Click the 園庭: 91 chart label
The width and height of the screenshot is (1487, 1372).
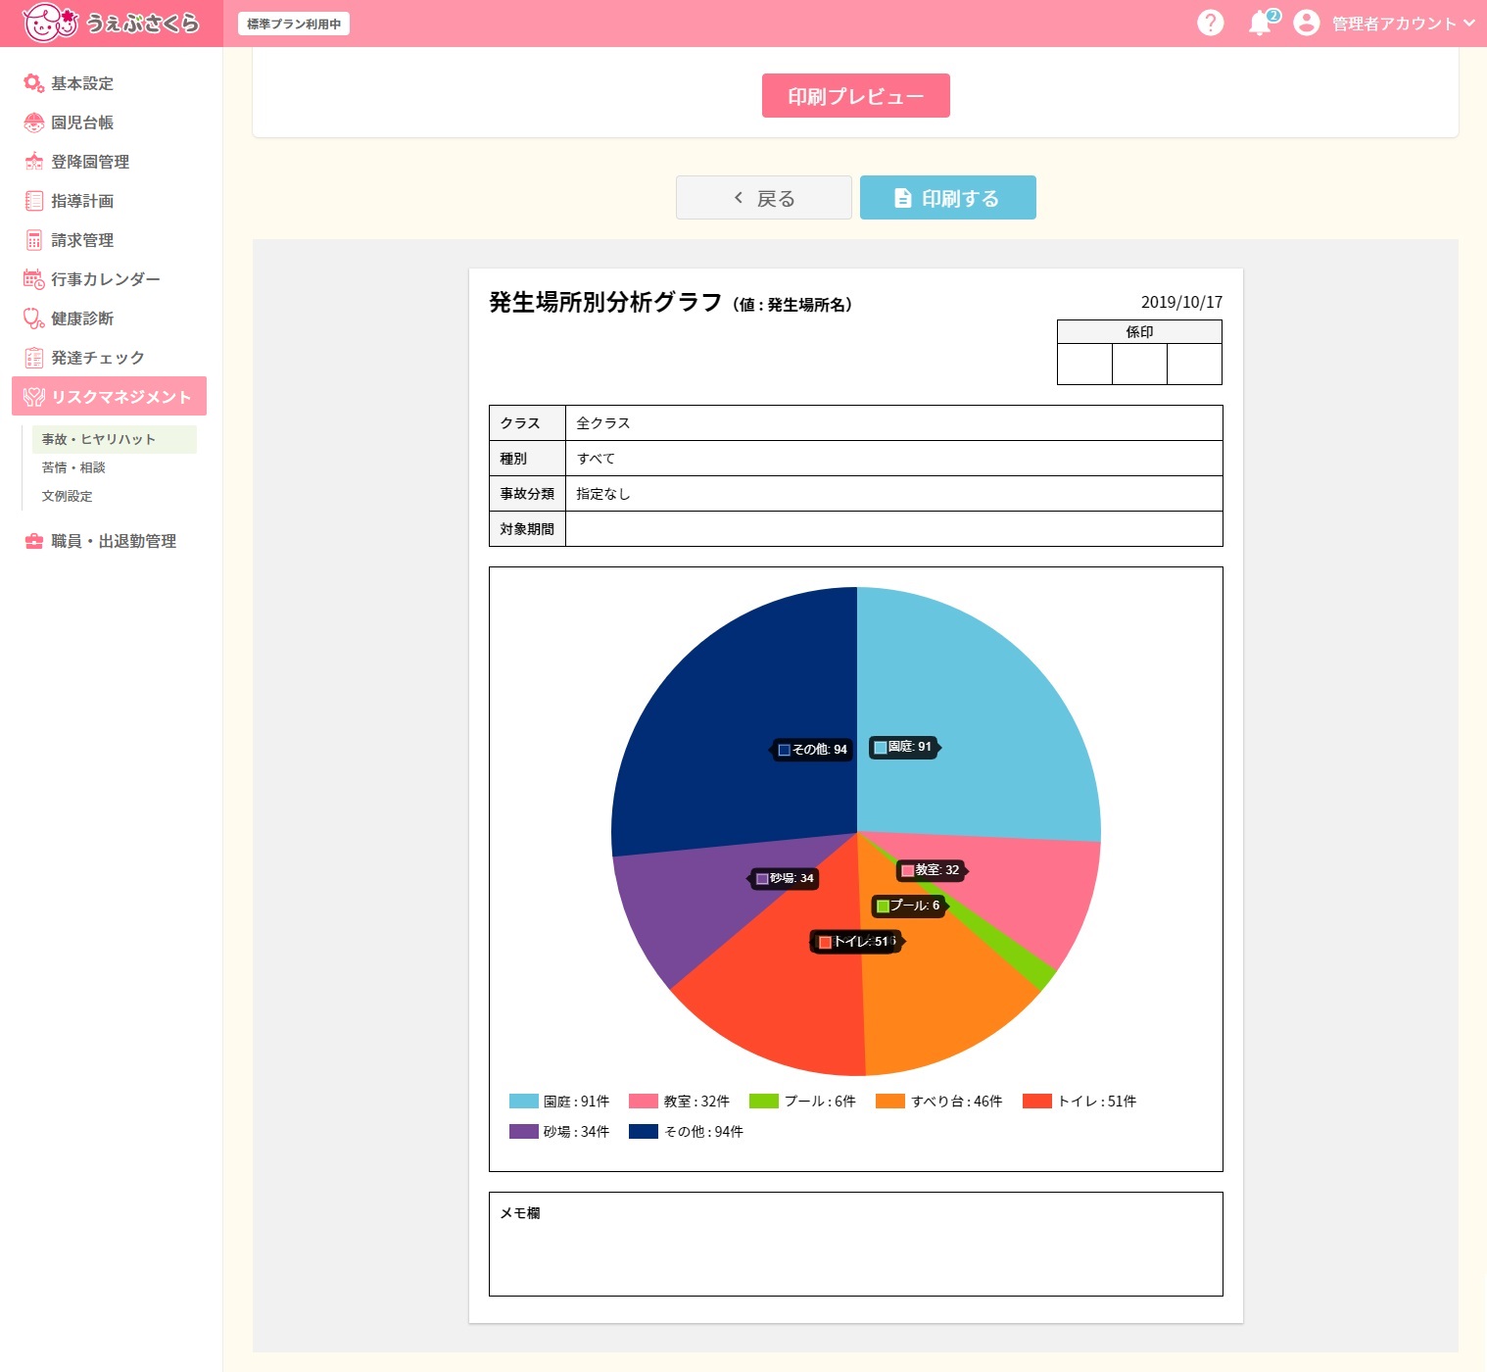pyautogui.click(x=904, y=747)
